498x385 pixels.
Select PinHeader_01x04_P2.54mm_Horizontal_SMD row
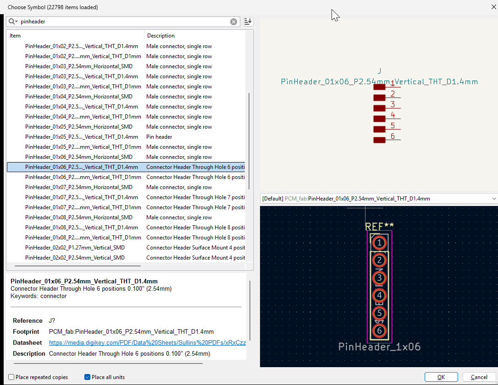[x=126, y=97]
